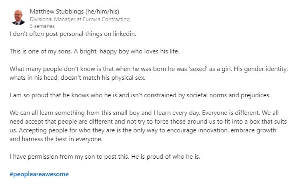Open the #peopleareawesome hashtag

pyautogui.click(x=39, y=174)
